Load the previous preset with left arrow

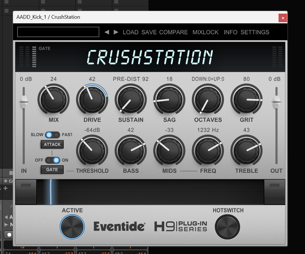coord(107,32)
